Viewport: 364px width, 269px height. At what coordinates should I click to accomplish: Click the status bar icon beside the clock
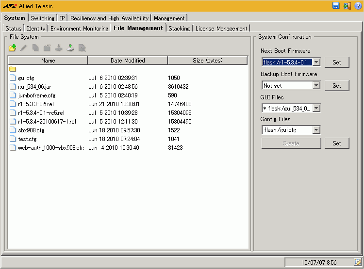tap(357, 262)
